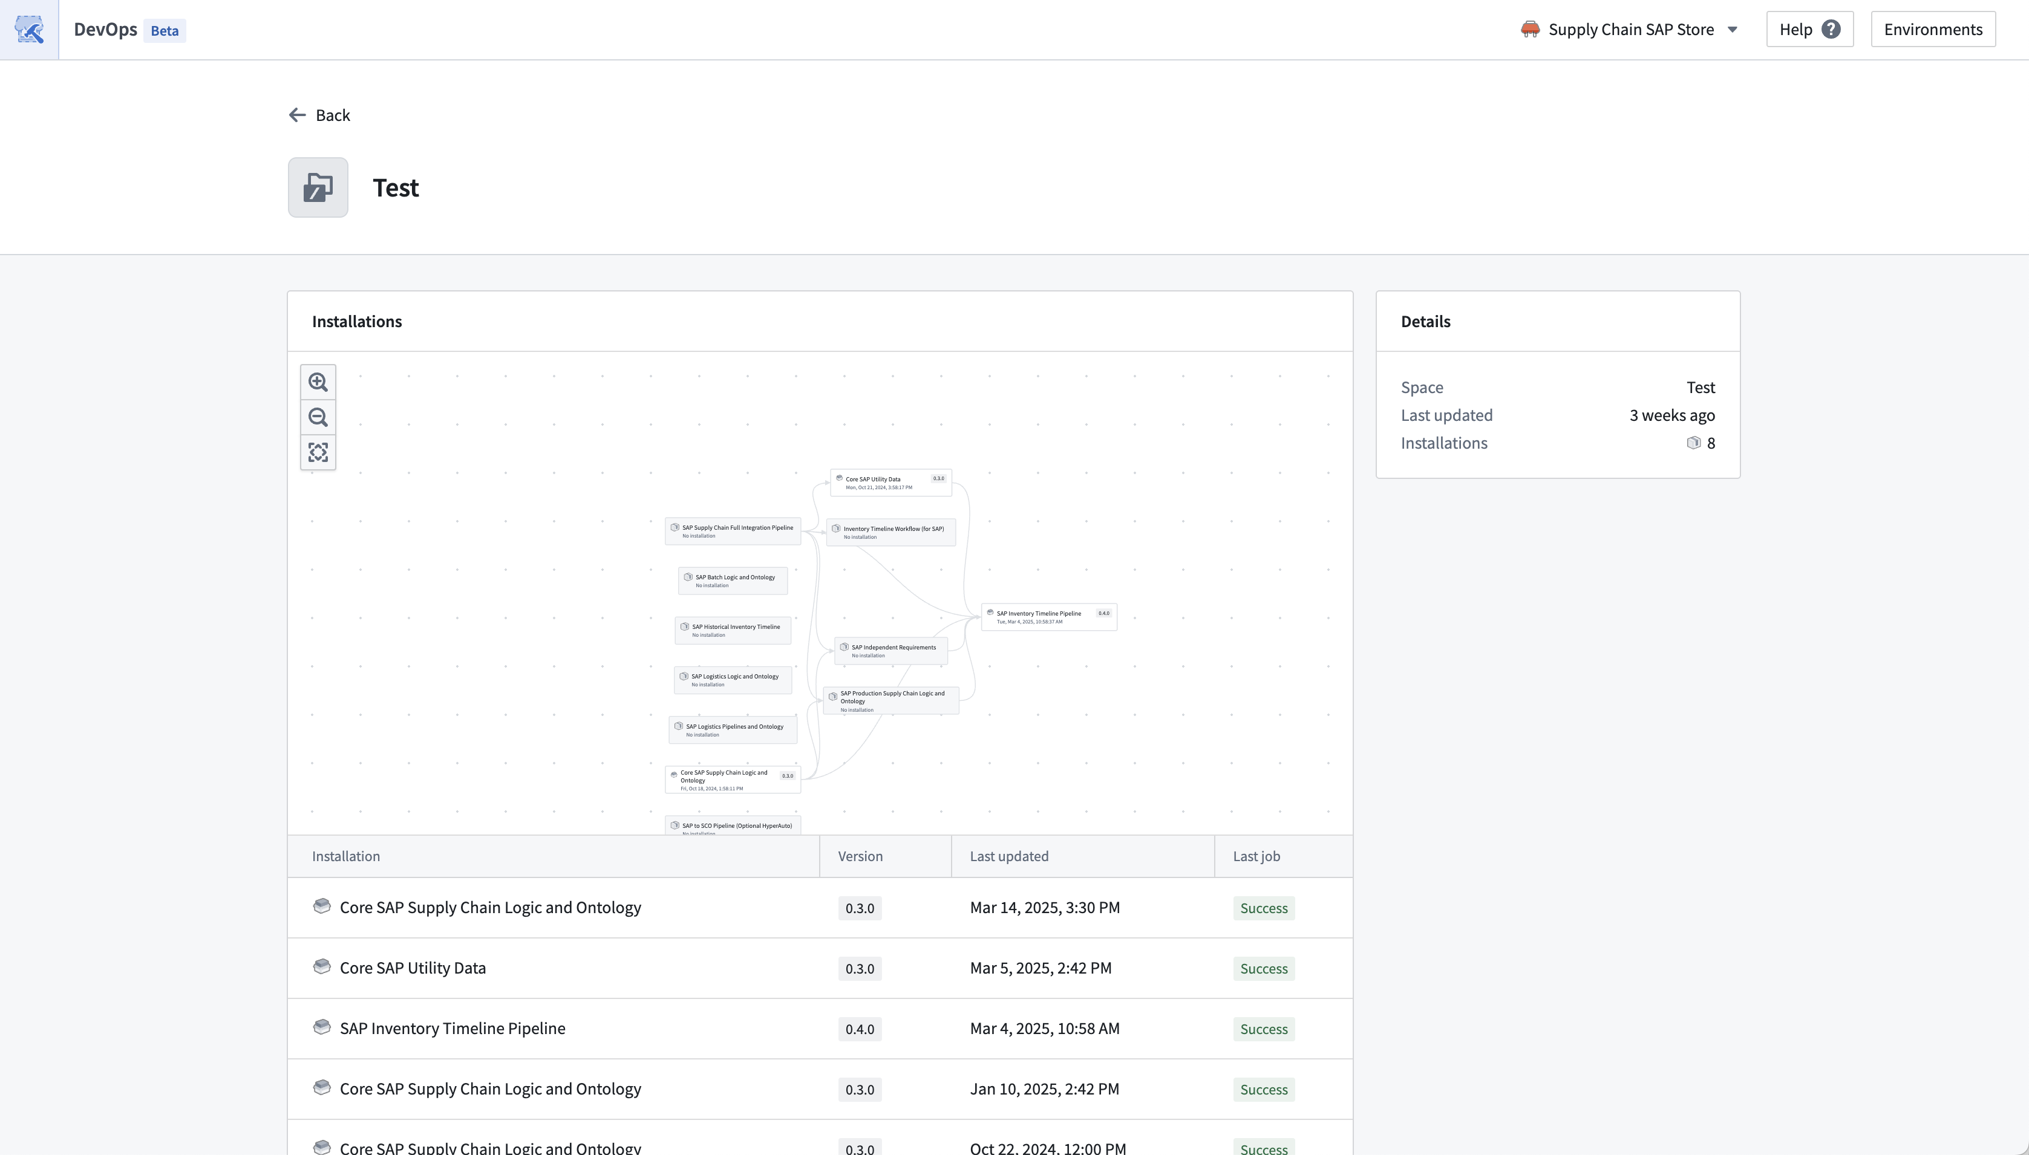Image resolution: width=2029 pixels, height=1155 pixels.
Task: Select the SAP Inventory Timeline Pipeline graph node
Action: pyautogui.click(x=1048, y=616)
